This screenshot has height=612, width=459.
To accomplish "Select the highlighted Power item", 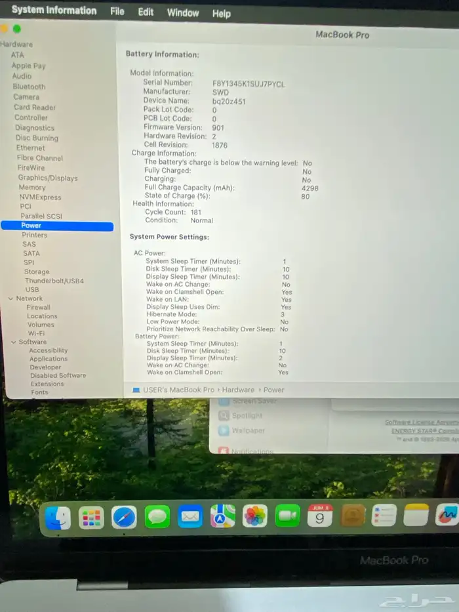I will coord(58,226).
